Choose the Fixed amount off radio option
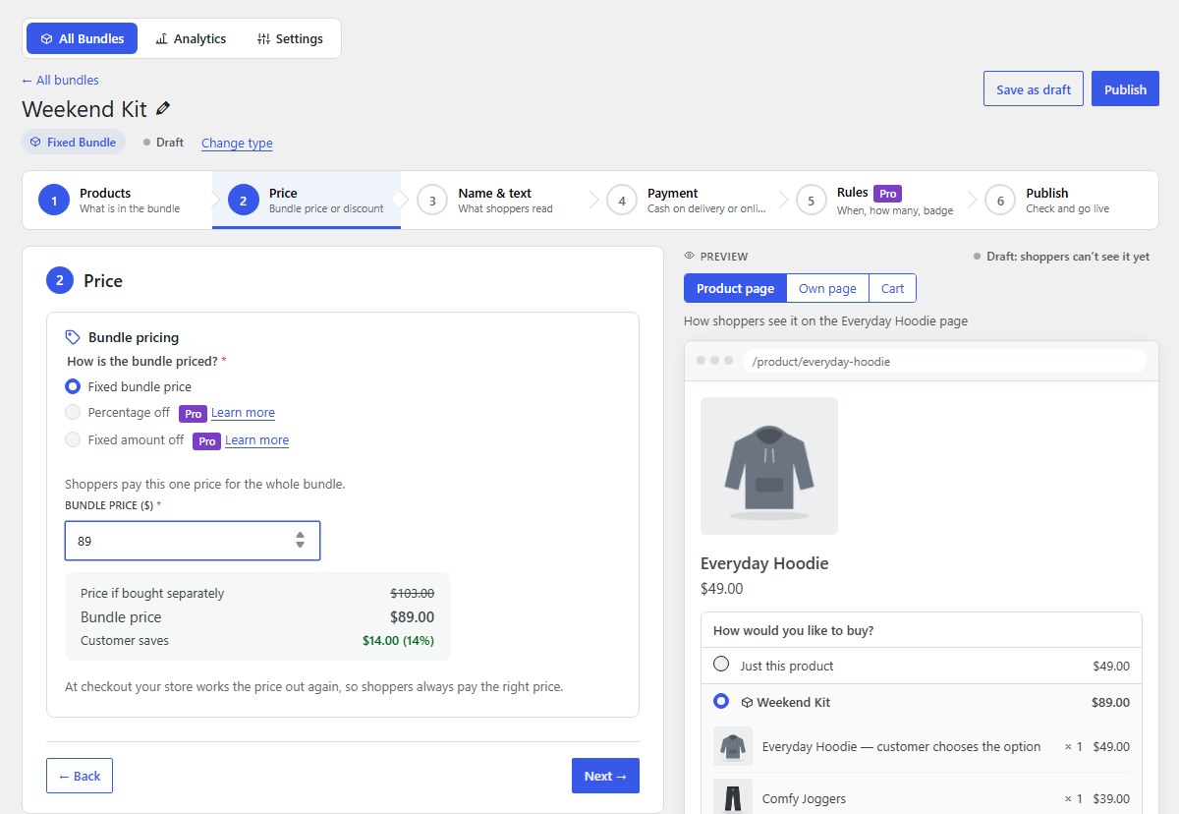This screenshot has width=1179, height=814. 73,440
